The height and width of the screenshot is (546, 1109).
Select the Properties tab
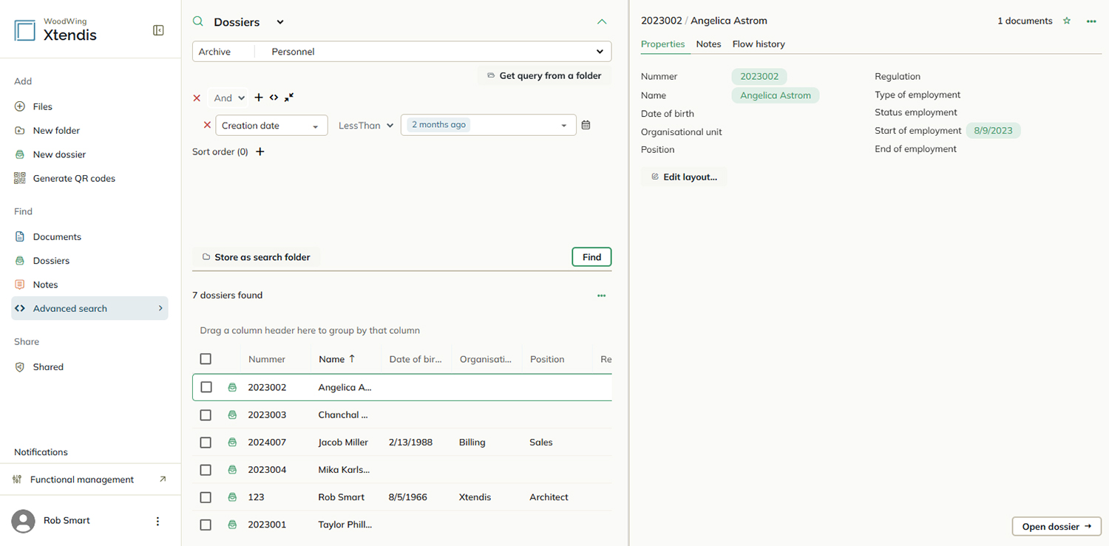662,44
